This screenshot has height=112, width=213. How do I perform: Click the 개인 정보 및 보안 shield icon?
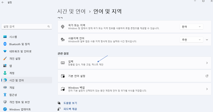point(5,102)
